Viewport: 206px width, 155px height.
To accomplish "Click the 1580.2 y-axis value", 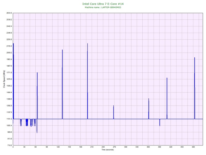I will coord(9,86).
